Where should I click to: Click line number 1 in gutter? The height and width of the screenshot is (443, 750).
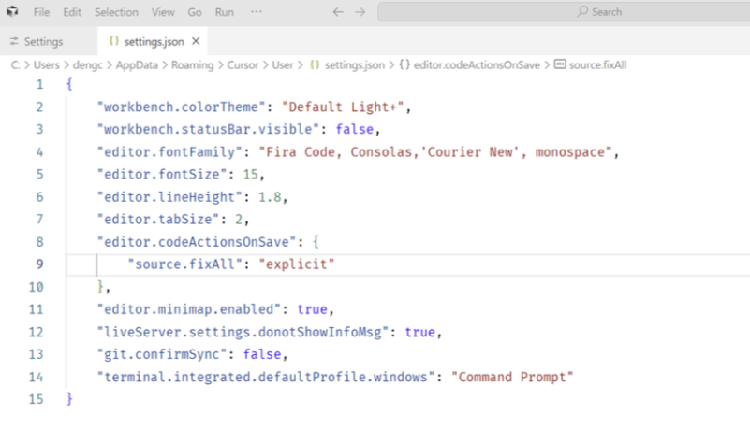click(x=39, y=84)
